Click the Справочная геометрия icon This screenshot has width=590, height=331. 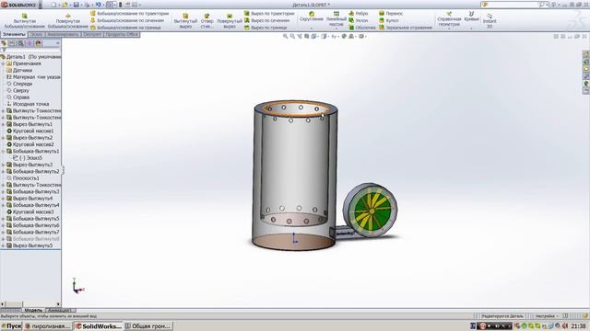click(449, 14)
